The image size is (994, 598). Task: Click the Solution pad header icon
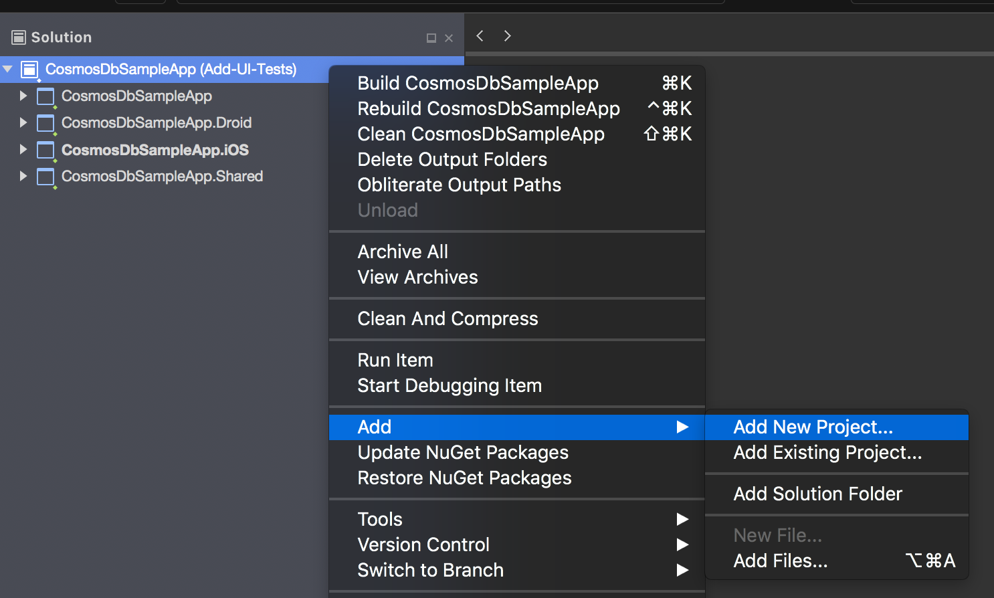[19, 37]
